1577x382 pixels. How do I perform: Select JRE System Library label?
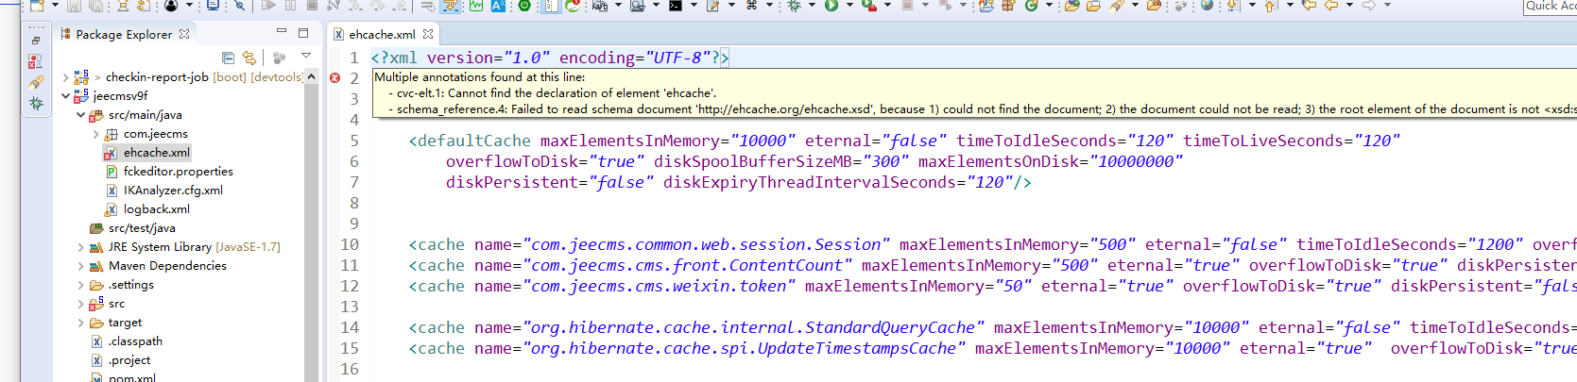[160, 247]
